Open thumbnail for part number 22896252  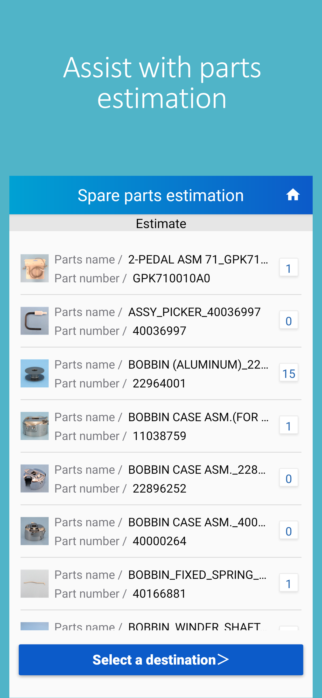pos(35,479)
